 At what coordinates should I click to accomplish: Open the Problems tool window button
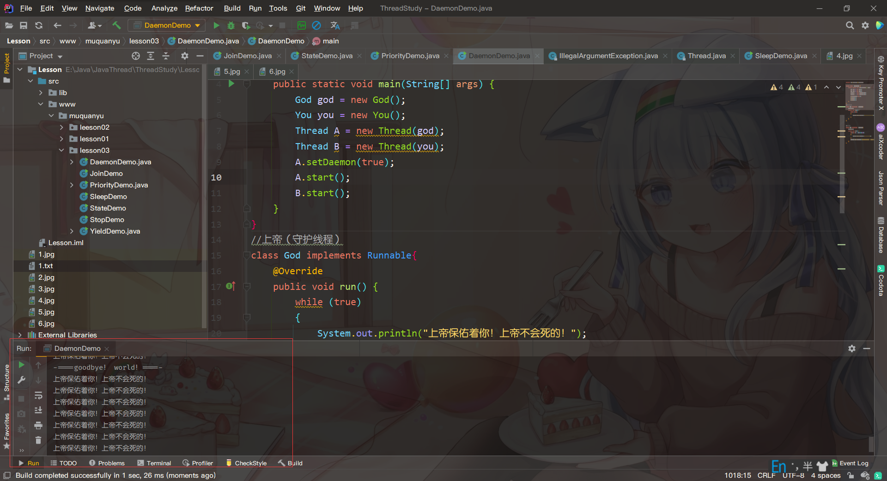click(107, 463)
